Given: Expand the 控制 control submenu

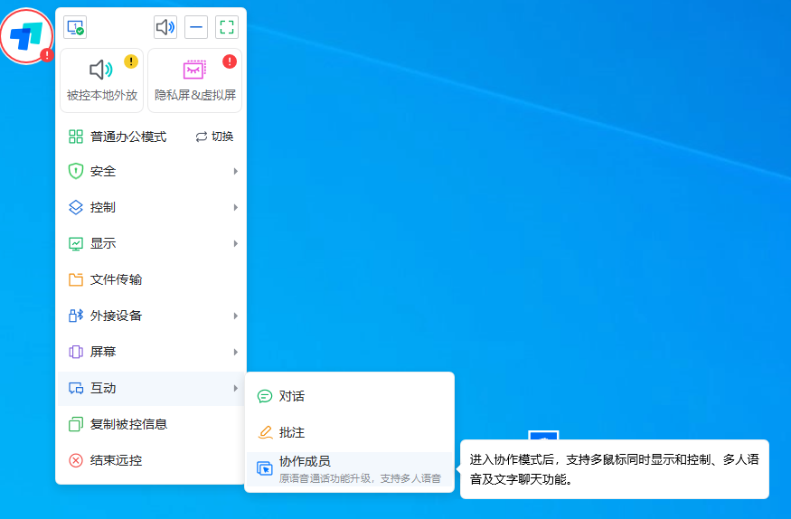Looking at the screenshot, I should [x=151, y=207].
